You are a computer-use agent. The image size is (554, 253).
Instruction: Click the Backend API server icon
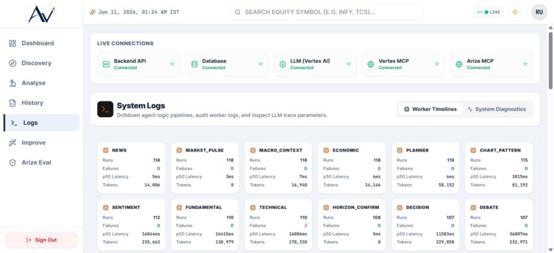[x=106, y=64]
